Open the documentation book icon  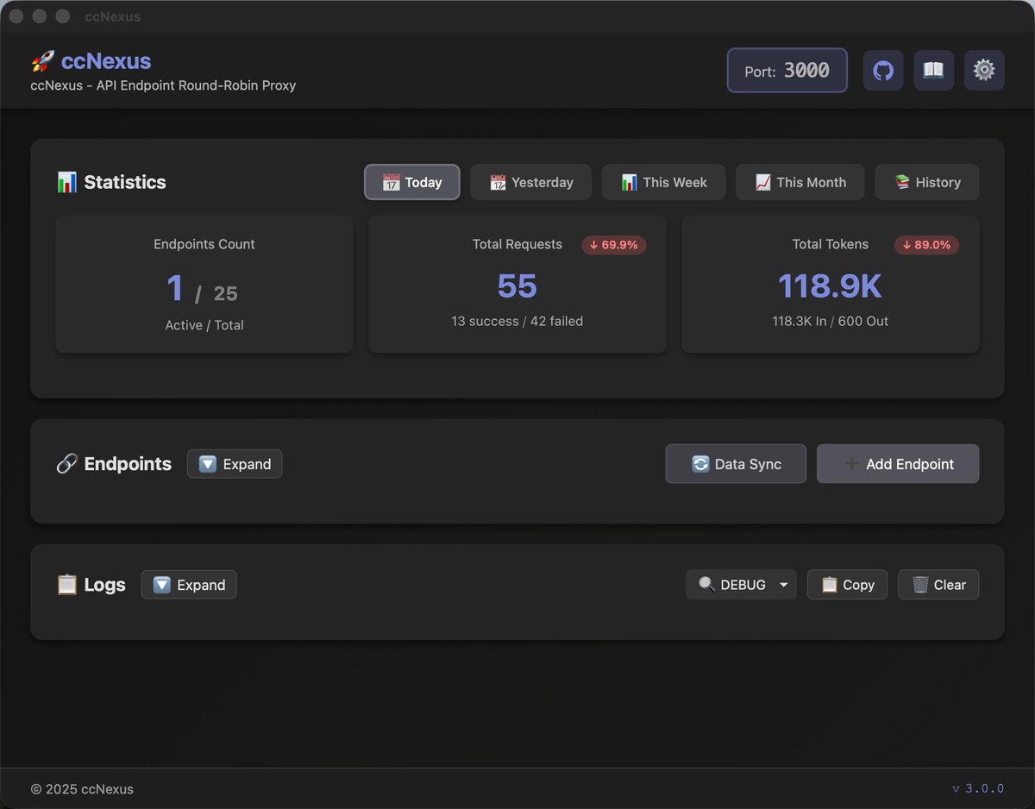coord(933,70)
